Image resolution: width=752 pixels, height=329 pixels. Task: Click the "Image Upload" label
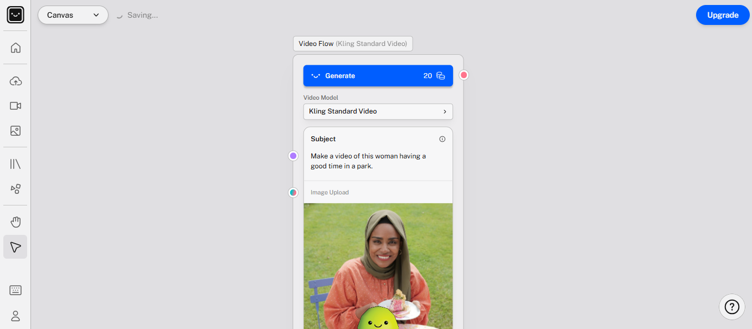point(329,193)
